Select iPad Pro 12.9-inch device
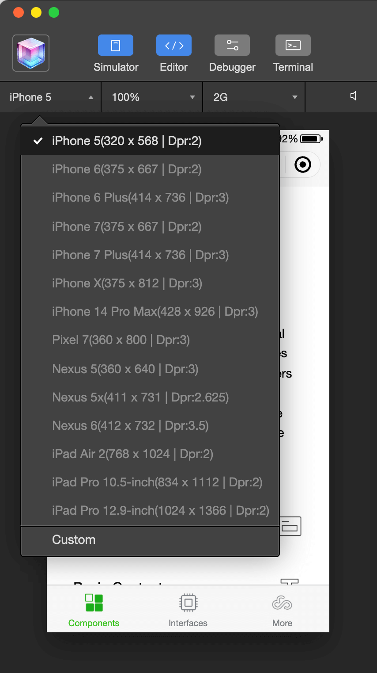This screenshot has width=377, height=673. tap(161, 511)
